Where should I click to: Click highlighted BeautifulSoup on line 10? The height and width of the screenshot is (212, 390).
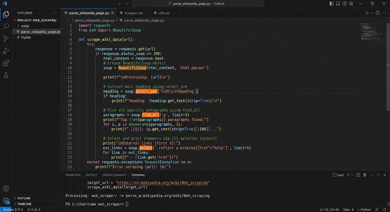pos(132,68)
